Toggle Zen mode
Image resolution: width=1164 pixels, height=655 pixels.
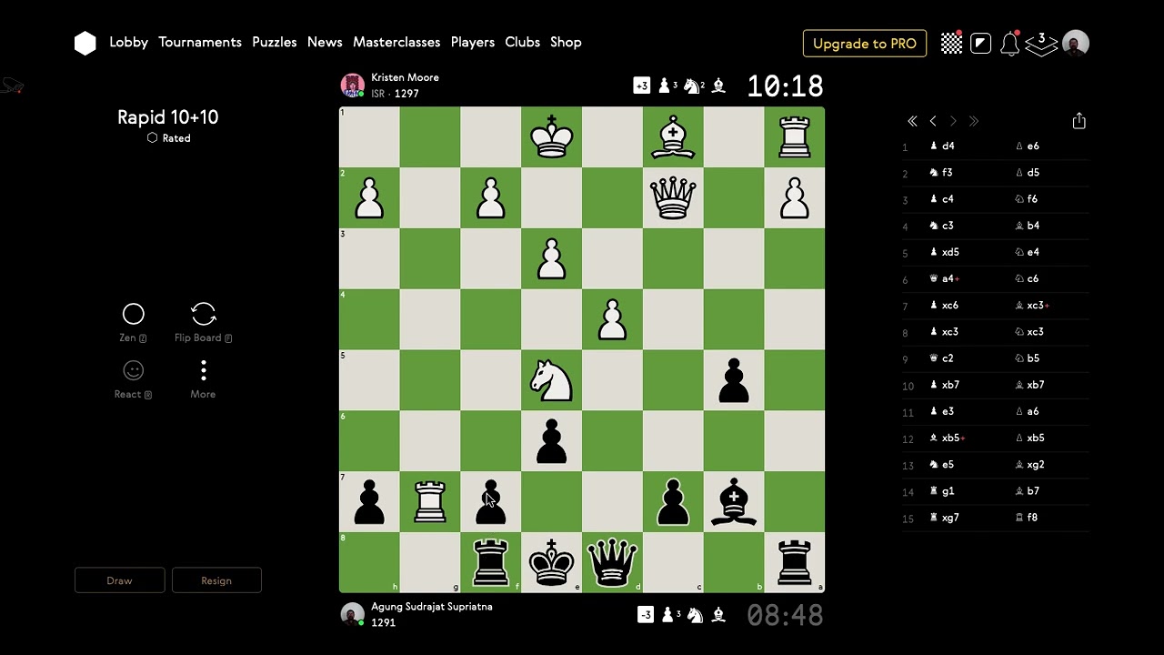pyautogui.click(x=134, y=323)
